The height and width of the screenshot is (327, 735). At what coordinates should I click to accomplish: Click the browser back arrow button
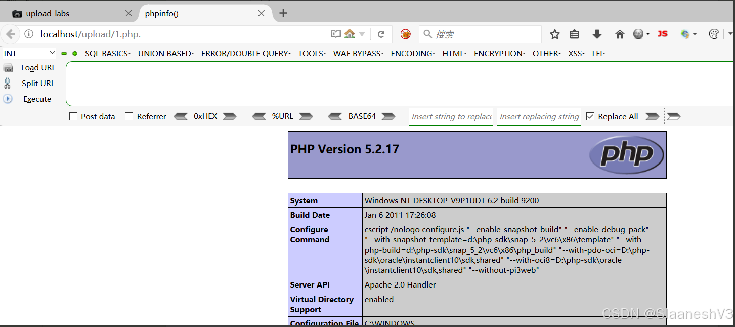pyautogui.click(x=11, y=34)
